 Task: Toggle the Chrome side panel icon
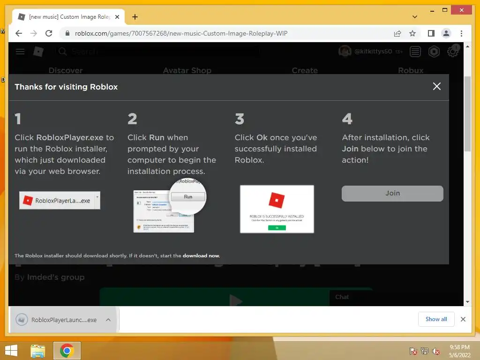click(x=431, y=33)
